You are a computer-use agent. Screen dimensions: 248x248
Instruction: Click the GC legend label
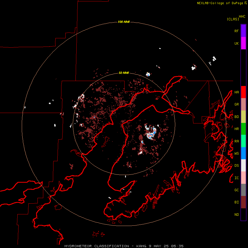tap(236, 190)
